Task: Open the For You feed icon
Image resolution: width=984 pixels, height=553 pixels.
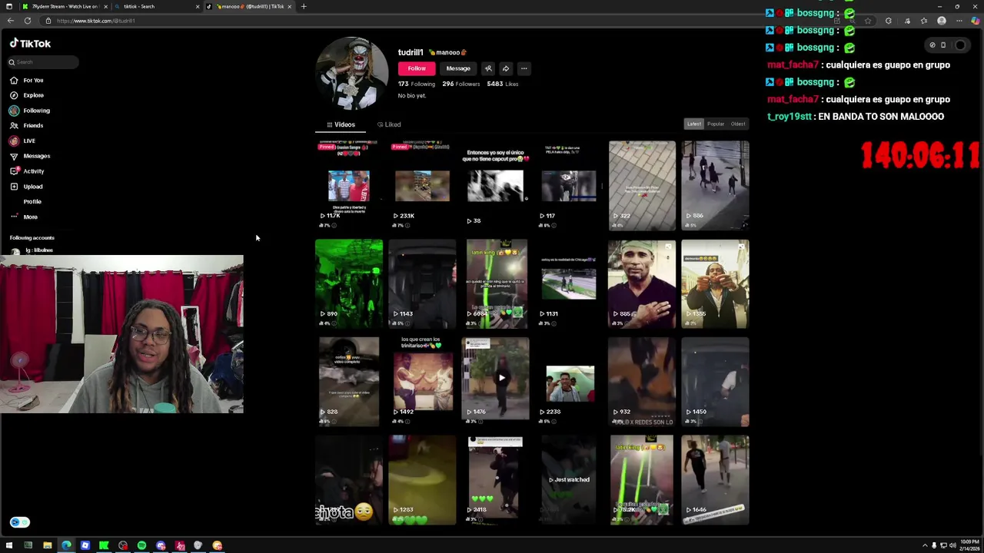Action: [x=14, y=80]
